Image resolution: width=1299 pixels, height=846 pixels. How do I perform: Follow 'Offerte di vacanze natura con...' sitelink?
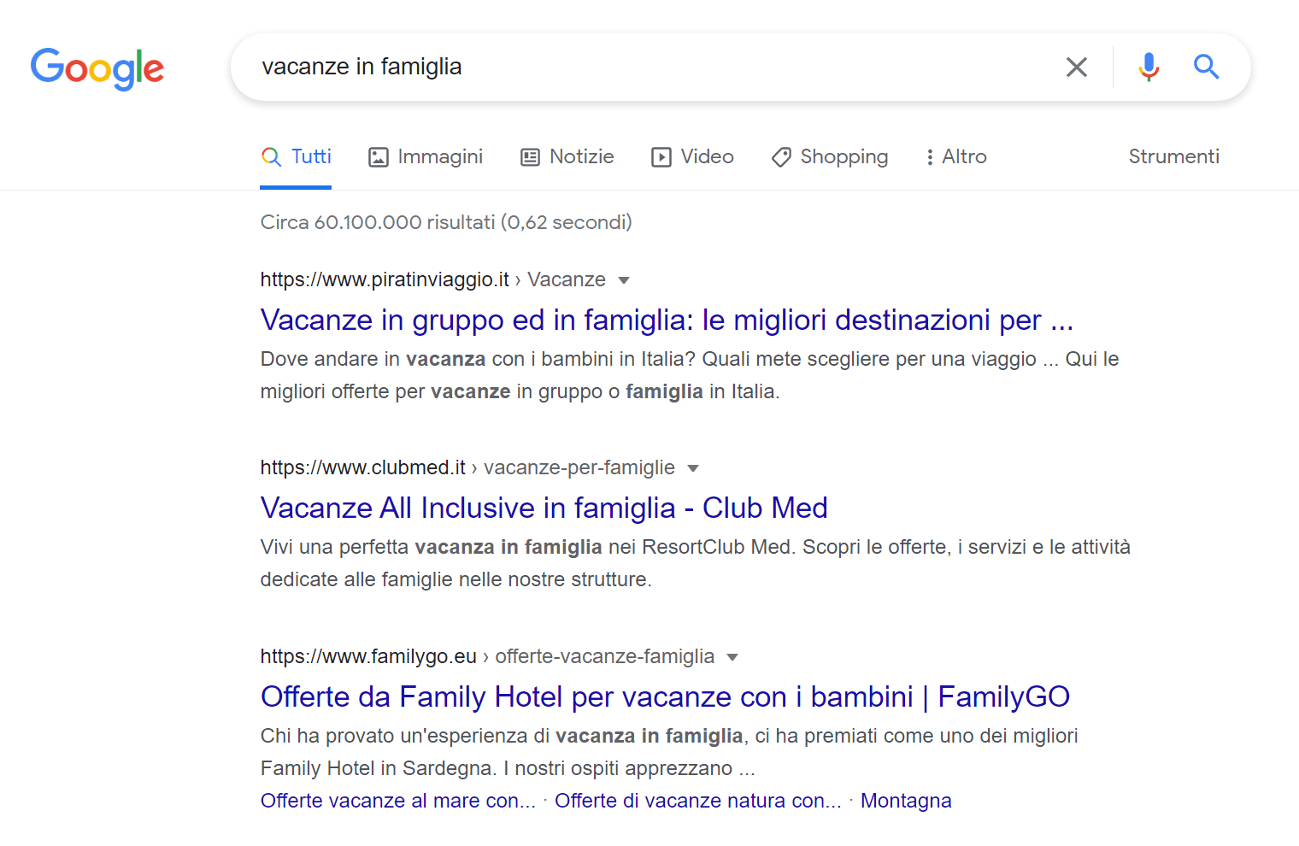[697, 801]
